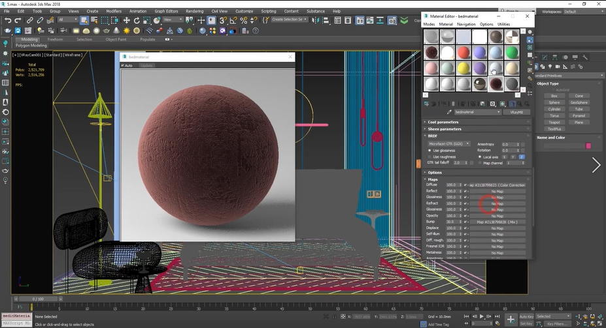Open the bedmaterial name dropdown
Image resolution: width=606 pixels, height=328 pixels.
click(478, 112)
